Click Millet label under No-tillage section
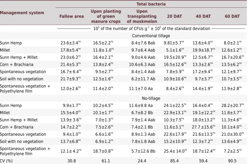The width and height of the screenshot is (249, 164). point(5,113)
